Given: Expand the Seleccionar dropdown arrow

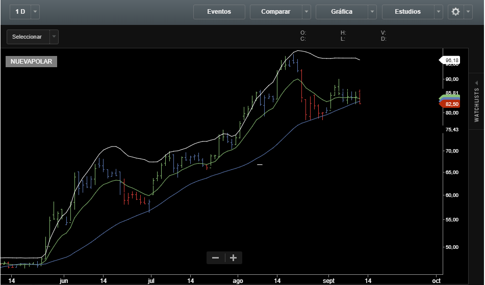Looking at the screenshot, I should [54, 37].
